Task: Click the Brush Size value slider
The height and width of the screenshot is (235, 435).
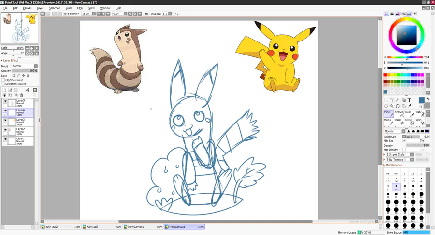Action: (418, 137)
